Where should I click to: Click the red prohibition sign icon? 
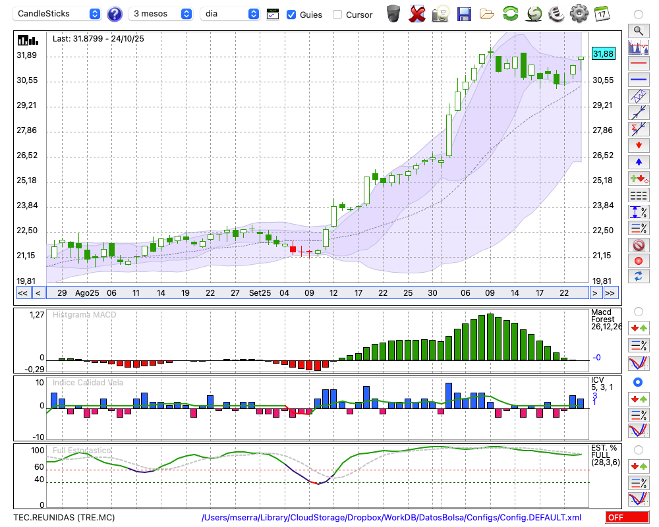(638, 245)
